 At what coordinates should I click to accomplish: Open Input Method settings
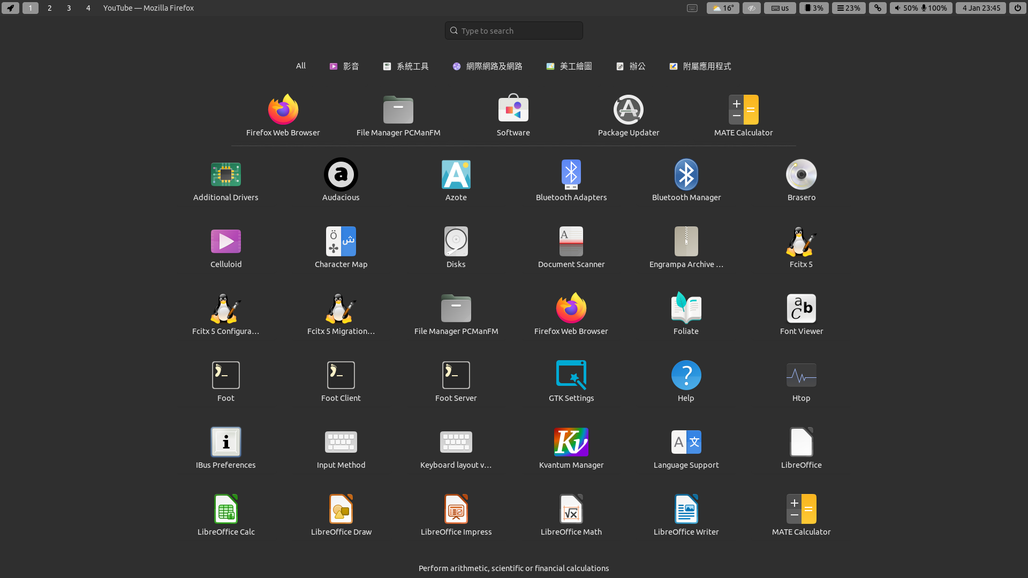tap(341, 448)
